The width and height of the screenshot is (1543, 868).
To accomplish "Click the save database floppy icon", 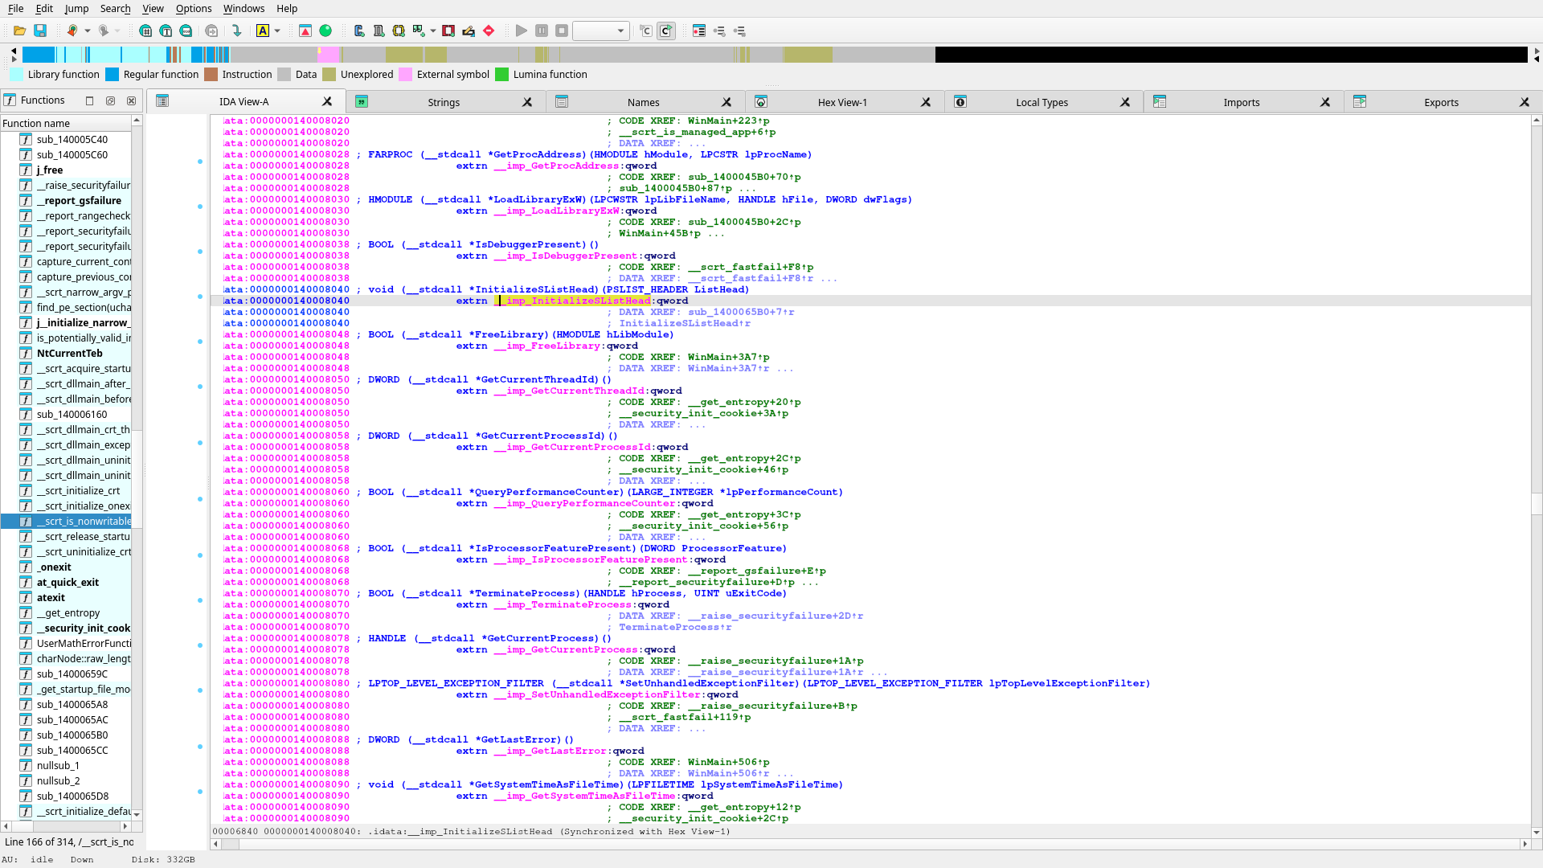I will coord(40,31).
